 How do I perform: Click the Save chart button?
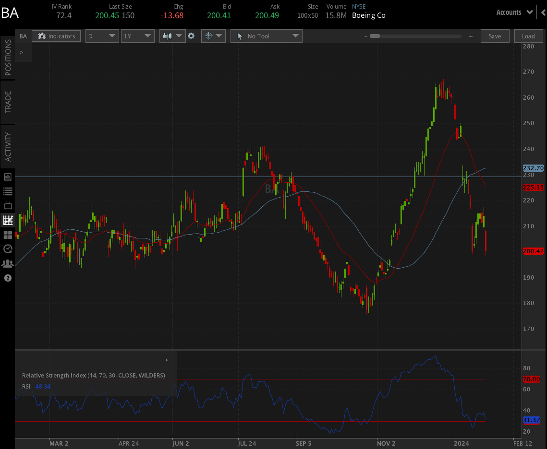click(x=494, y=36)
